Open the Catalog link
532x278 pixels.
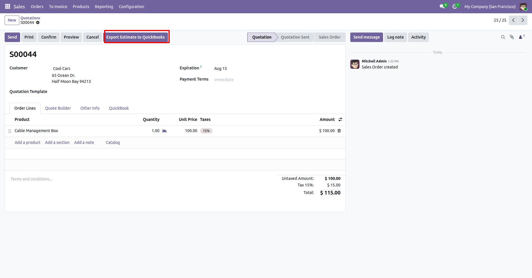(x=113, y=142)
